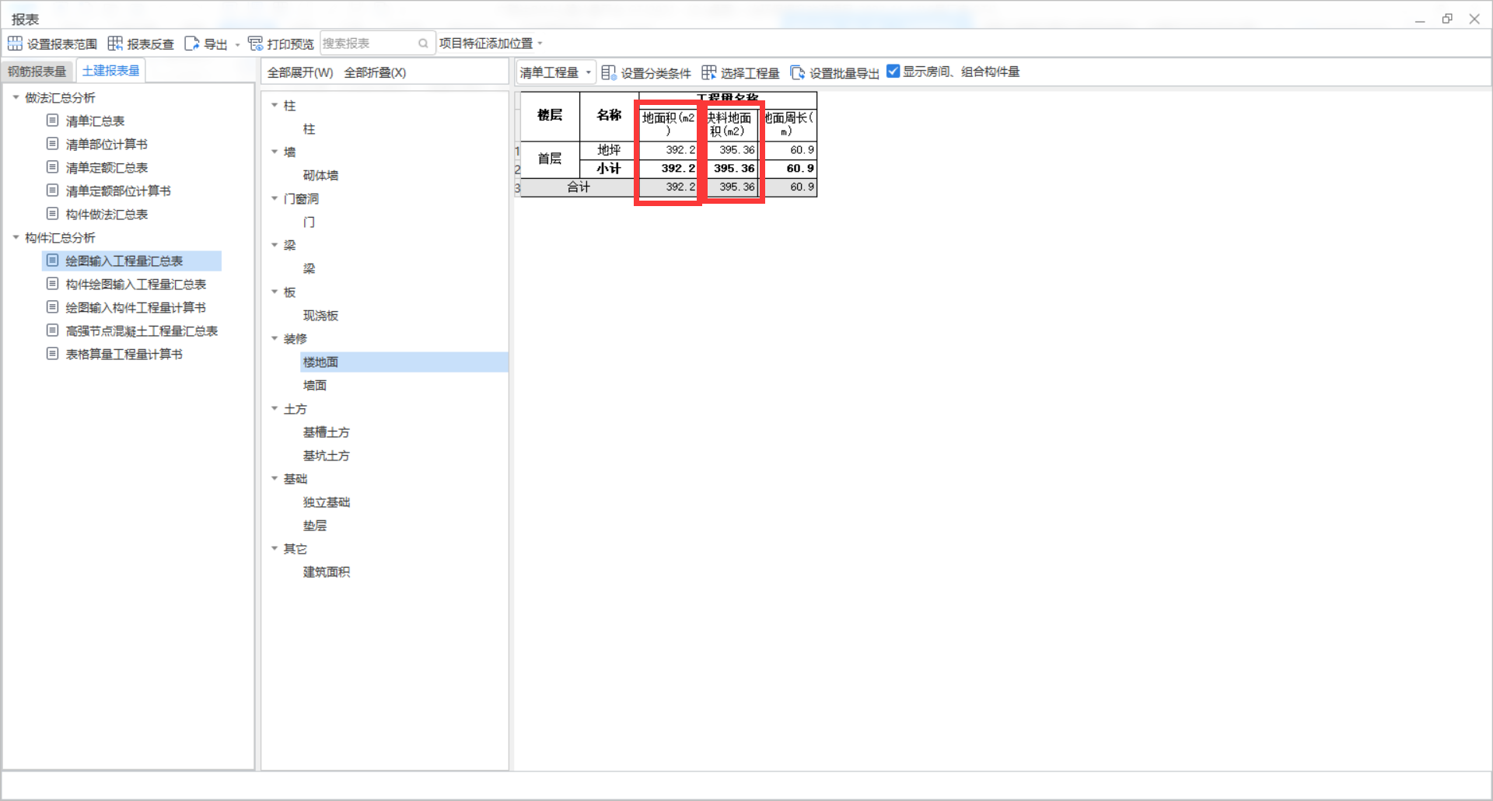Viewport: 1493px width, 801px height.
Task: Click the 报表反查 icon
Action: click(115, 44)
